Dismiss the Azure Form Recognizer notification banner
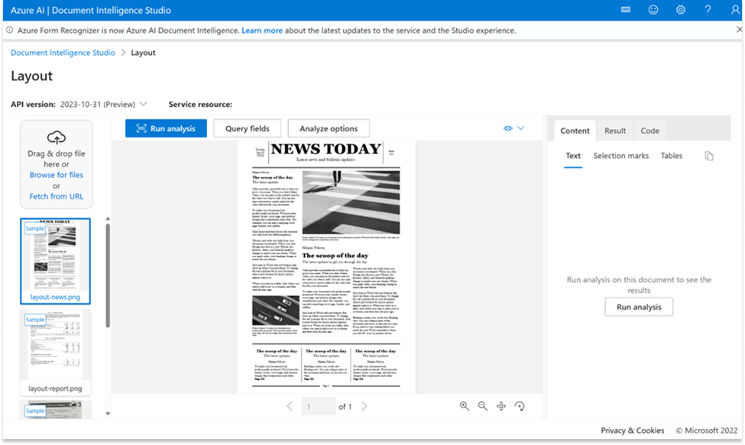 point(739,30)
